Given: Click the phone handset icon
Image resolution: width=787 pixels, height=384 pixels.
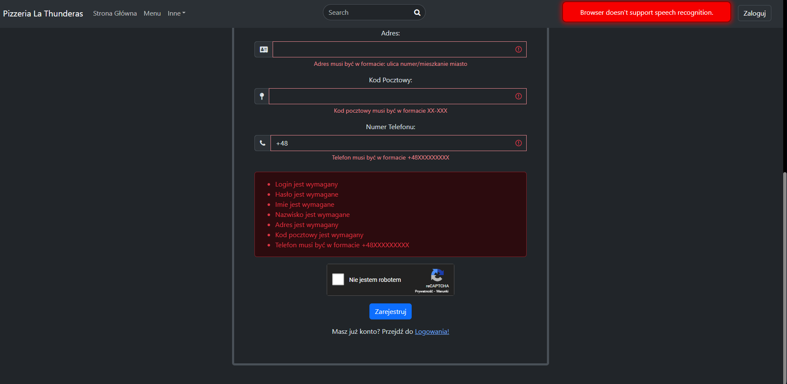Looking at the screenshot, I should click(x=262, y=143).
